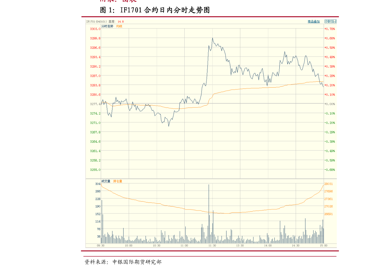
Task: Click the 09:30 time axis label
Action: (100, 245)
